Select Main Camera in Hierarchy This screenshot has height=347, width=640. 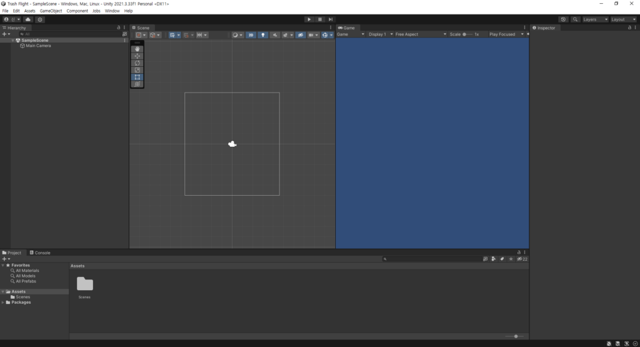pos(38,46)
